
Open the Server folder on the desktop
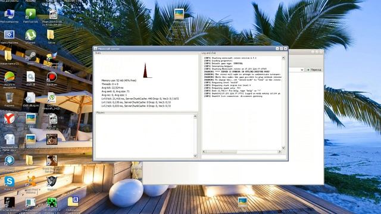[x=51, y=35]
